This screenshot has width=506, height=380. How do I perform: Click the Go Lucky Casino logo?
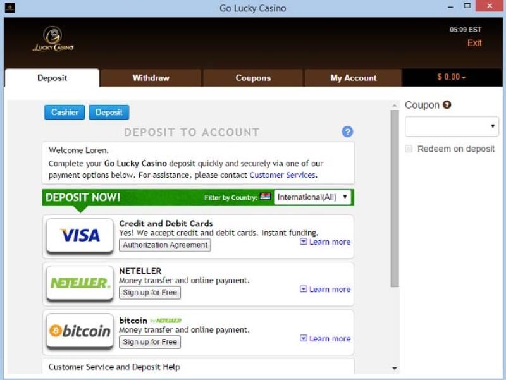pyautogui.click(x=53, y=39)
